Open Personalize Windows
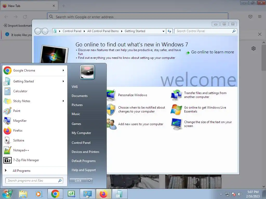 pyautogui.click(x=132, y=95)
